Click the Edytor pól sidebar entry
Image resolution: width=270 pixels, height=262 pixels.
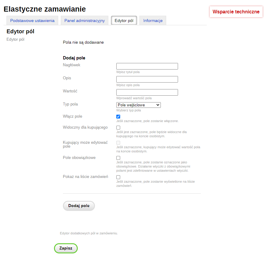(x=15, y=39)
